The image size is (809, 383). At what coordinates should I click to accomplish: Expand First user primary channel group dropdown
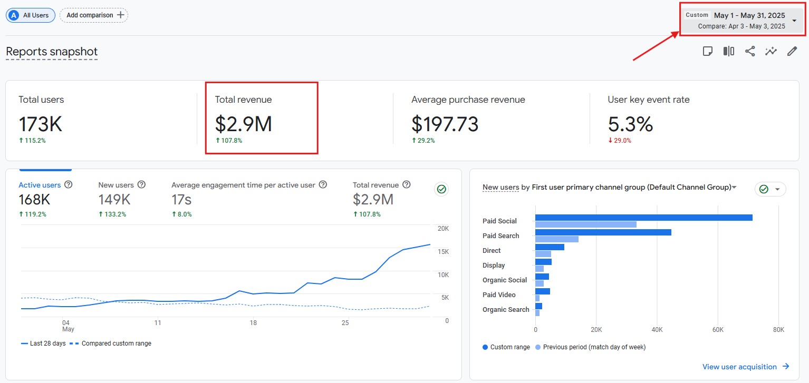coord(734,188)
